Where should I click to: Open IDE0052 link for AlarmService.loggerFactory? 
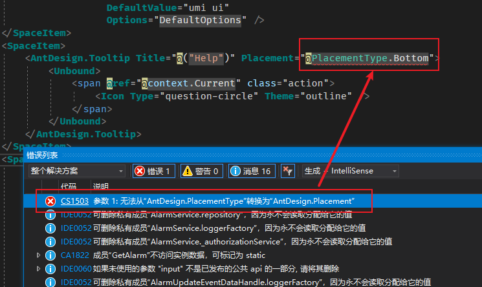coord(76,228)
